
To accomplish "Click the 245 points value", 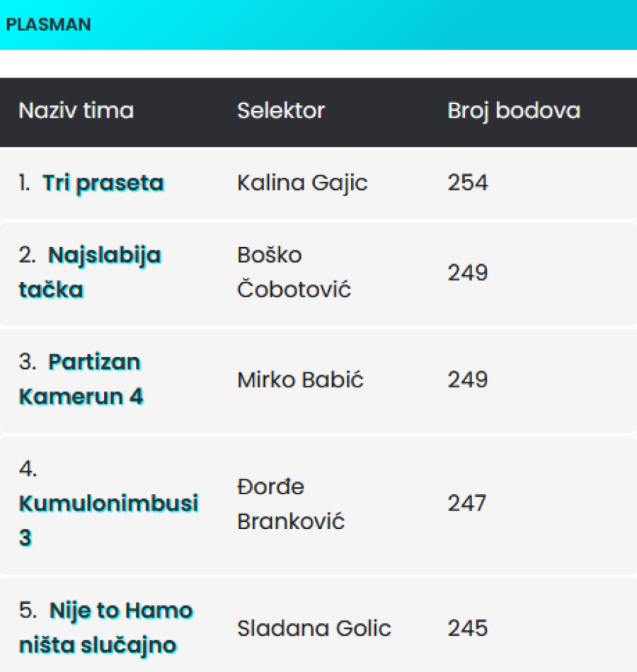I will pyautogui.click(x=468, y=628).
